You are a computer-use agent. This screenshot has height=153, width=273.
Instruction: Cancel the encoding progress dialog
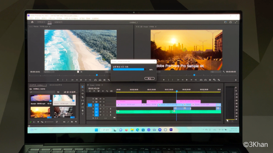(x=149, y=79)
